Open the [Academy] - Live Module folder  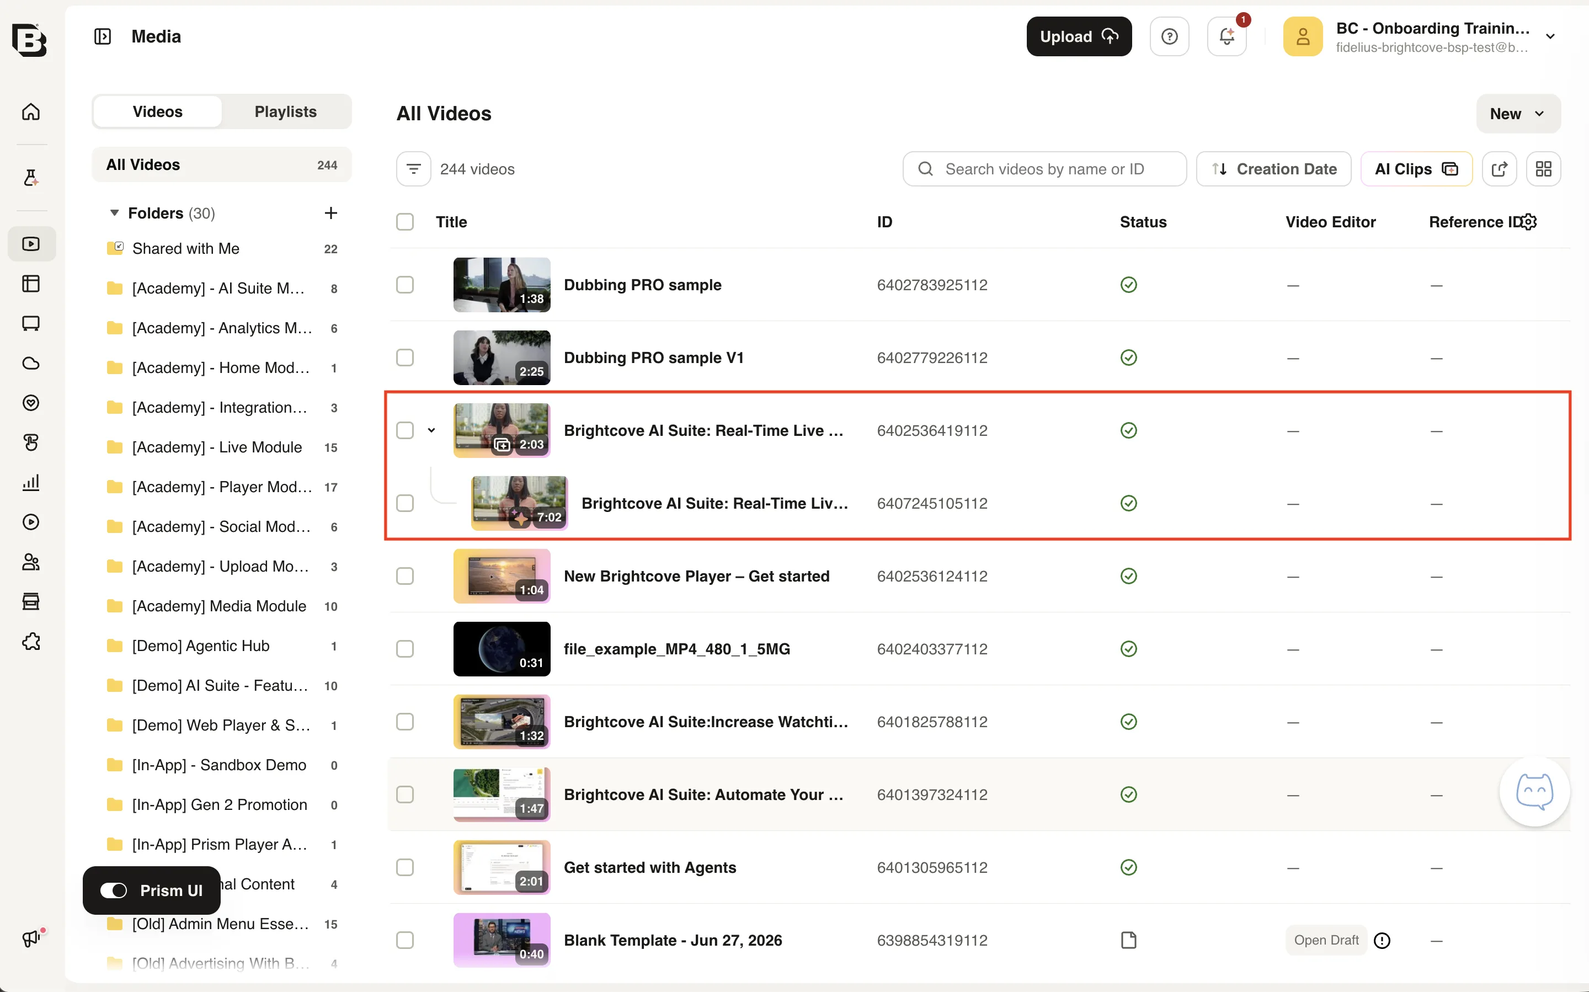coord(222,447)
